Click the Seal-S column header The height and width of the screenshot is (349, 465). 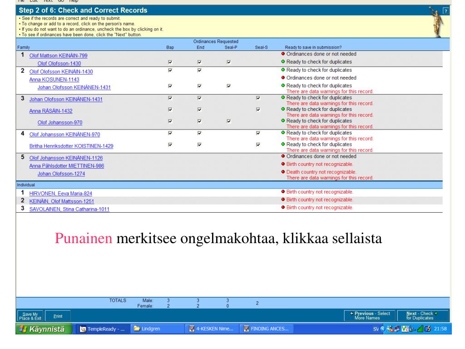click(x=261, y=47)
